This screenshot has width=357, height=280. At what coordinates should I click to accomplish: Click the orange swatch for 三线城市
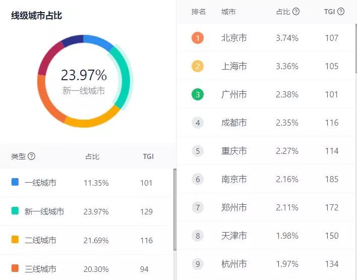[15, 269]
